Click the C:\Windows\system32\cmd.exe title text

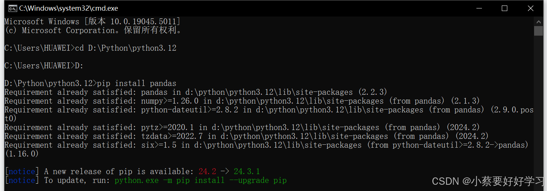[x=69, y=8]
